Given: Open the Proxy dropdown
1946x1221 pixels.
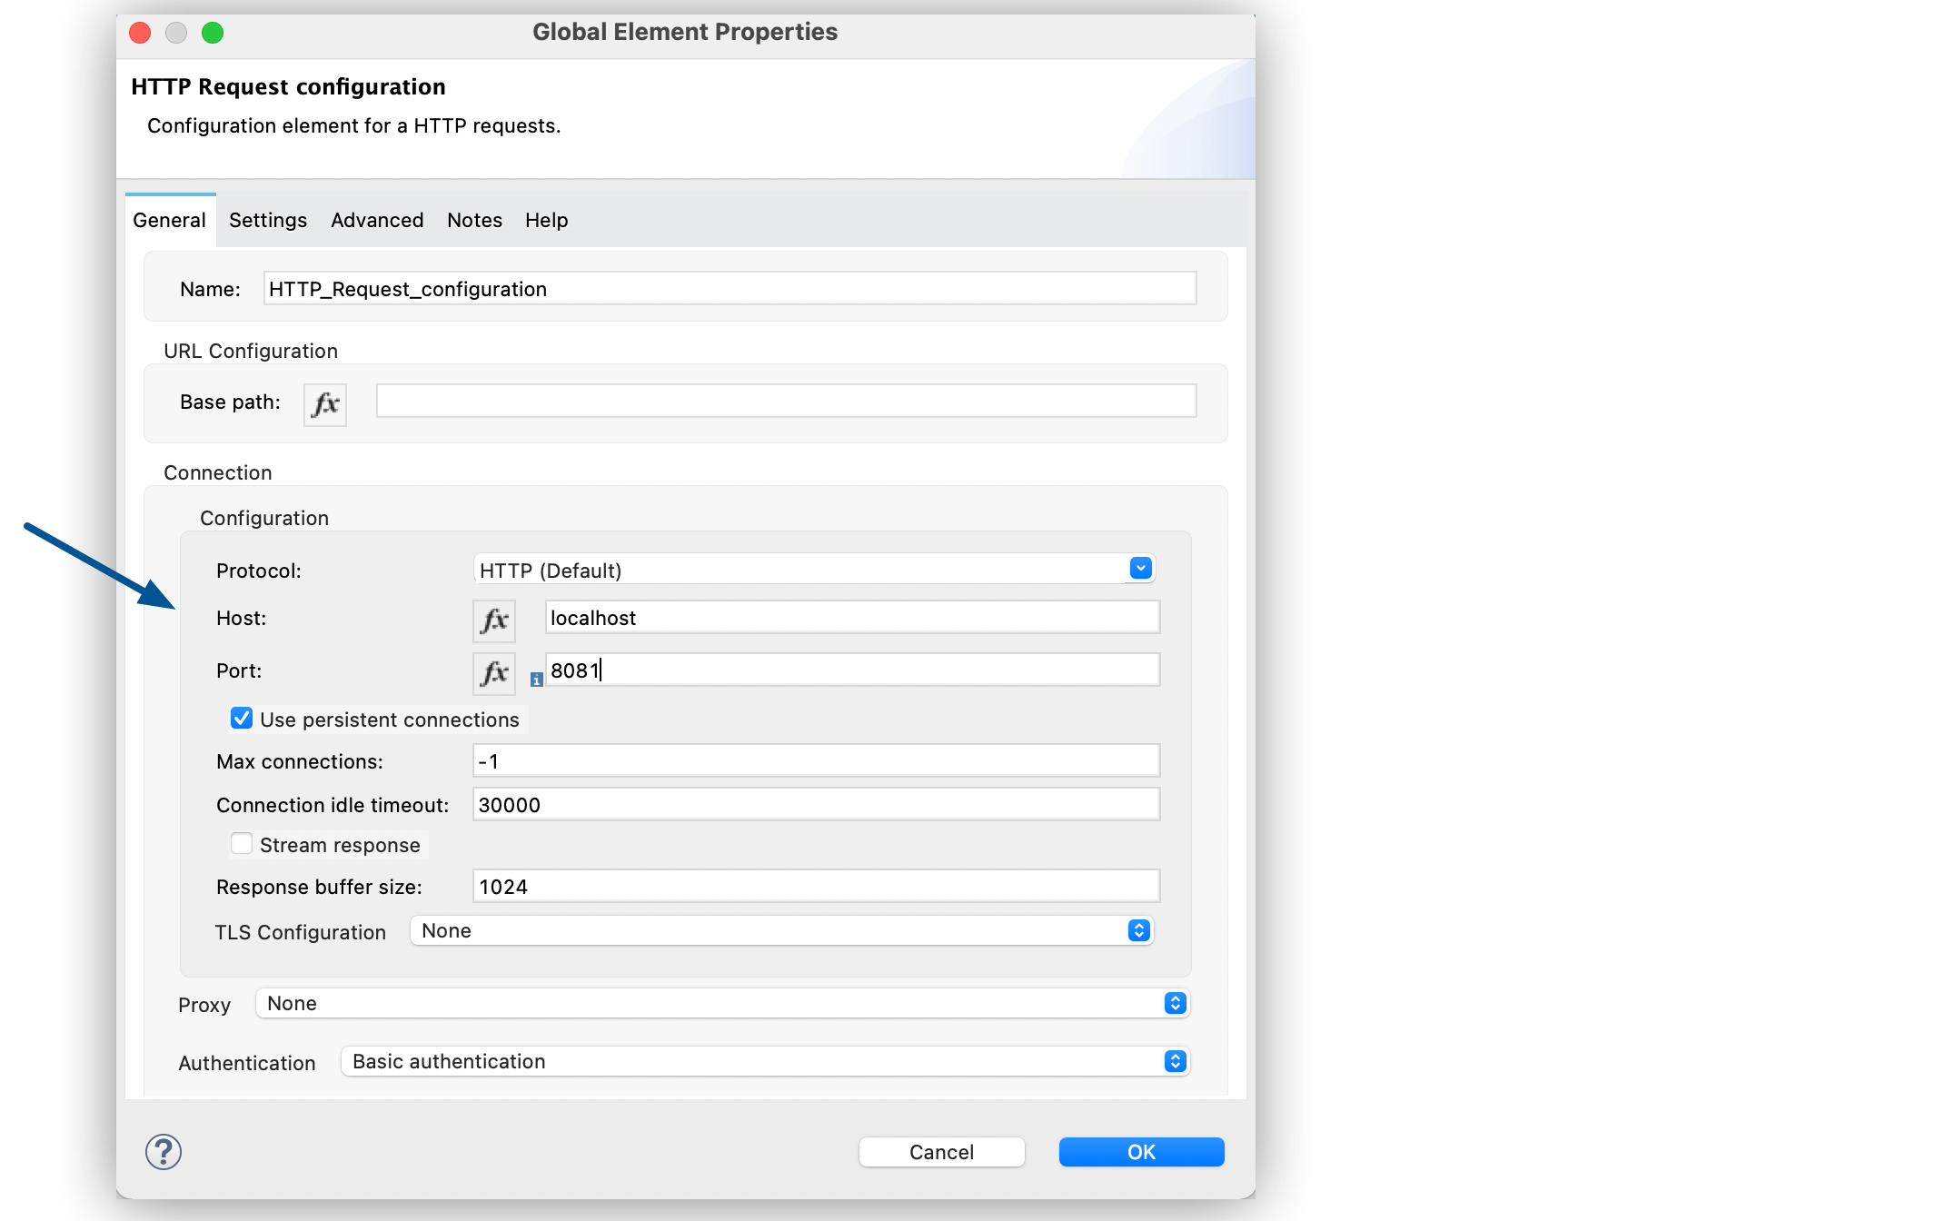Looking at the screenshot, I should [1175, 1003].
